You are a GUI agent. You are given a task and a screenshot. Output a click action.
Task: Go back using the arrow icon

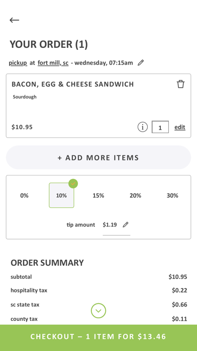(14, 20)
